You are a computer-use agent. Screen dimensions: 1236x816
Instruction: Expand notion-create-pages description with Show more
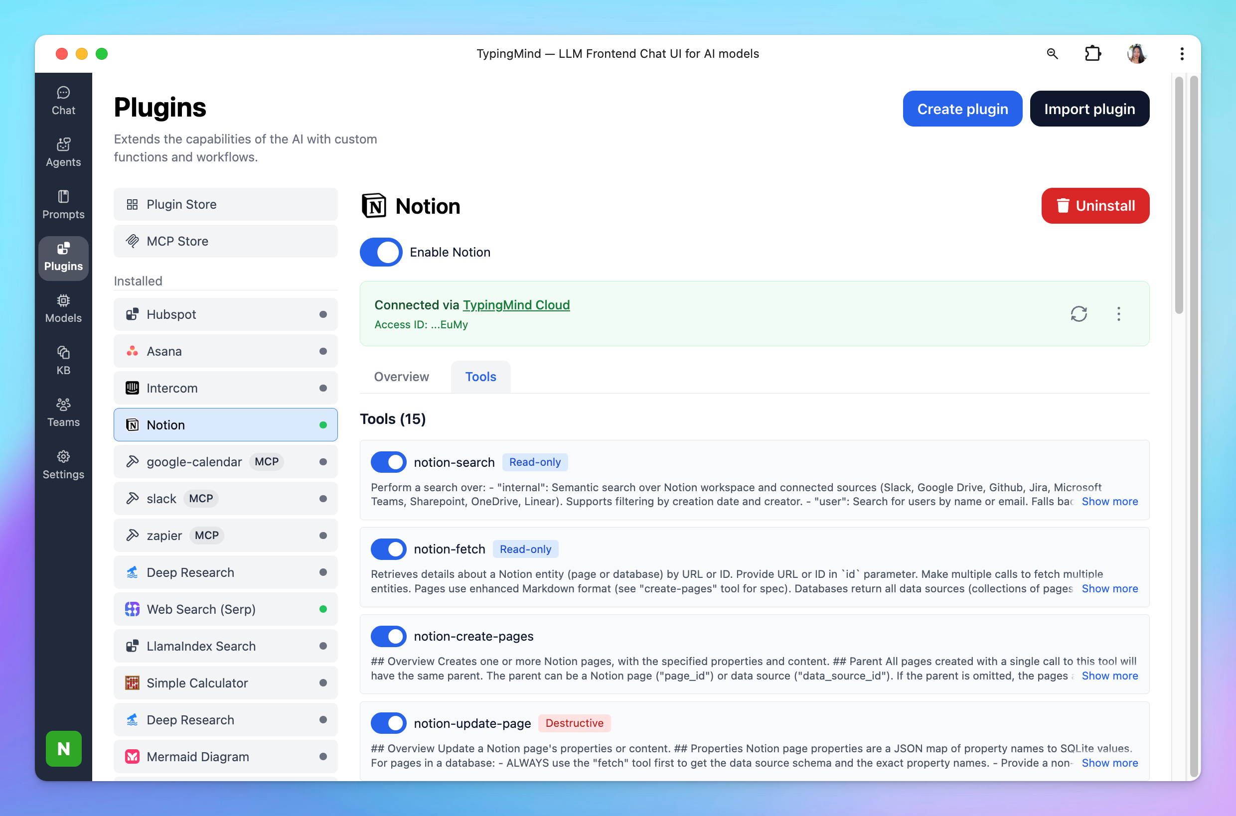point(1109,676)
